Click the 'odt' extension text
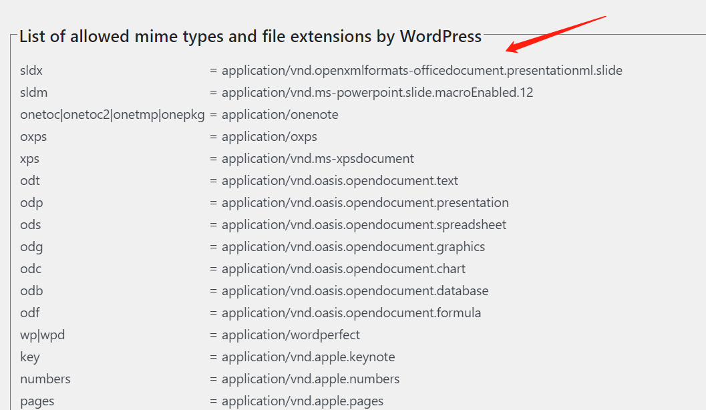 (x=29, y=181)
